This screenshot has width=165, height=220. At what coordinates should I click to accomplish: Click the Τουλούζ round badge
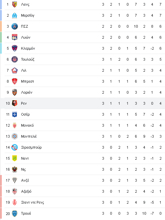pyautogui.click(x=15, y=59)
